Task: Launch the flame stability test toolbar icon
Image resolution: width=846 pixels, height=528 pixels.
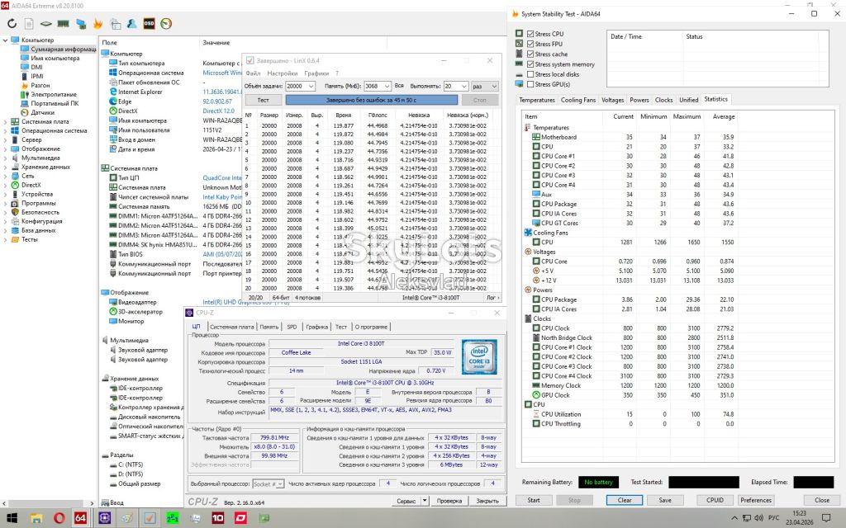Action: pos(97,24)
